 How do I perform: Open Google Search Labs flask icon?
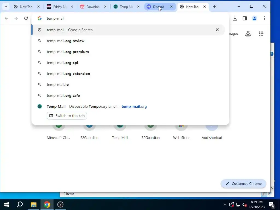pyautogui.click(x=248, y=34)
